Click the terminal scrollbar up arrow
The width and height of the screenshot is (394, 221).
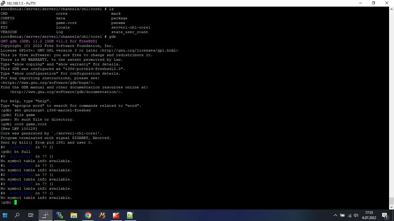pyautogui.click(x=391, y=9)
